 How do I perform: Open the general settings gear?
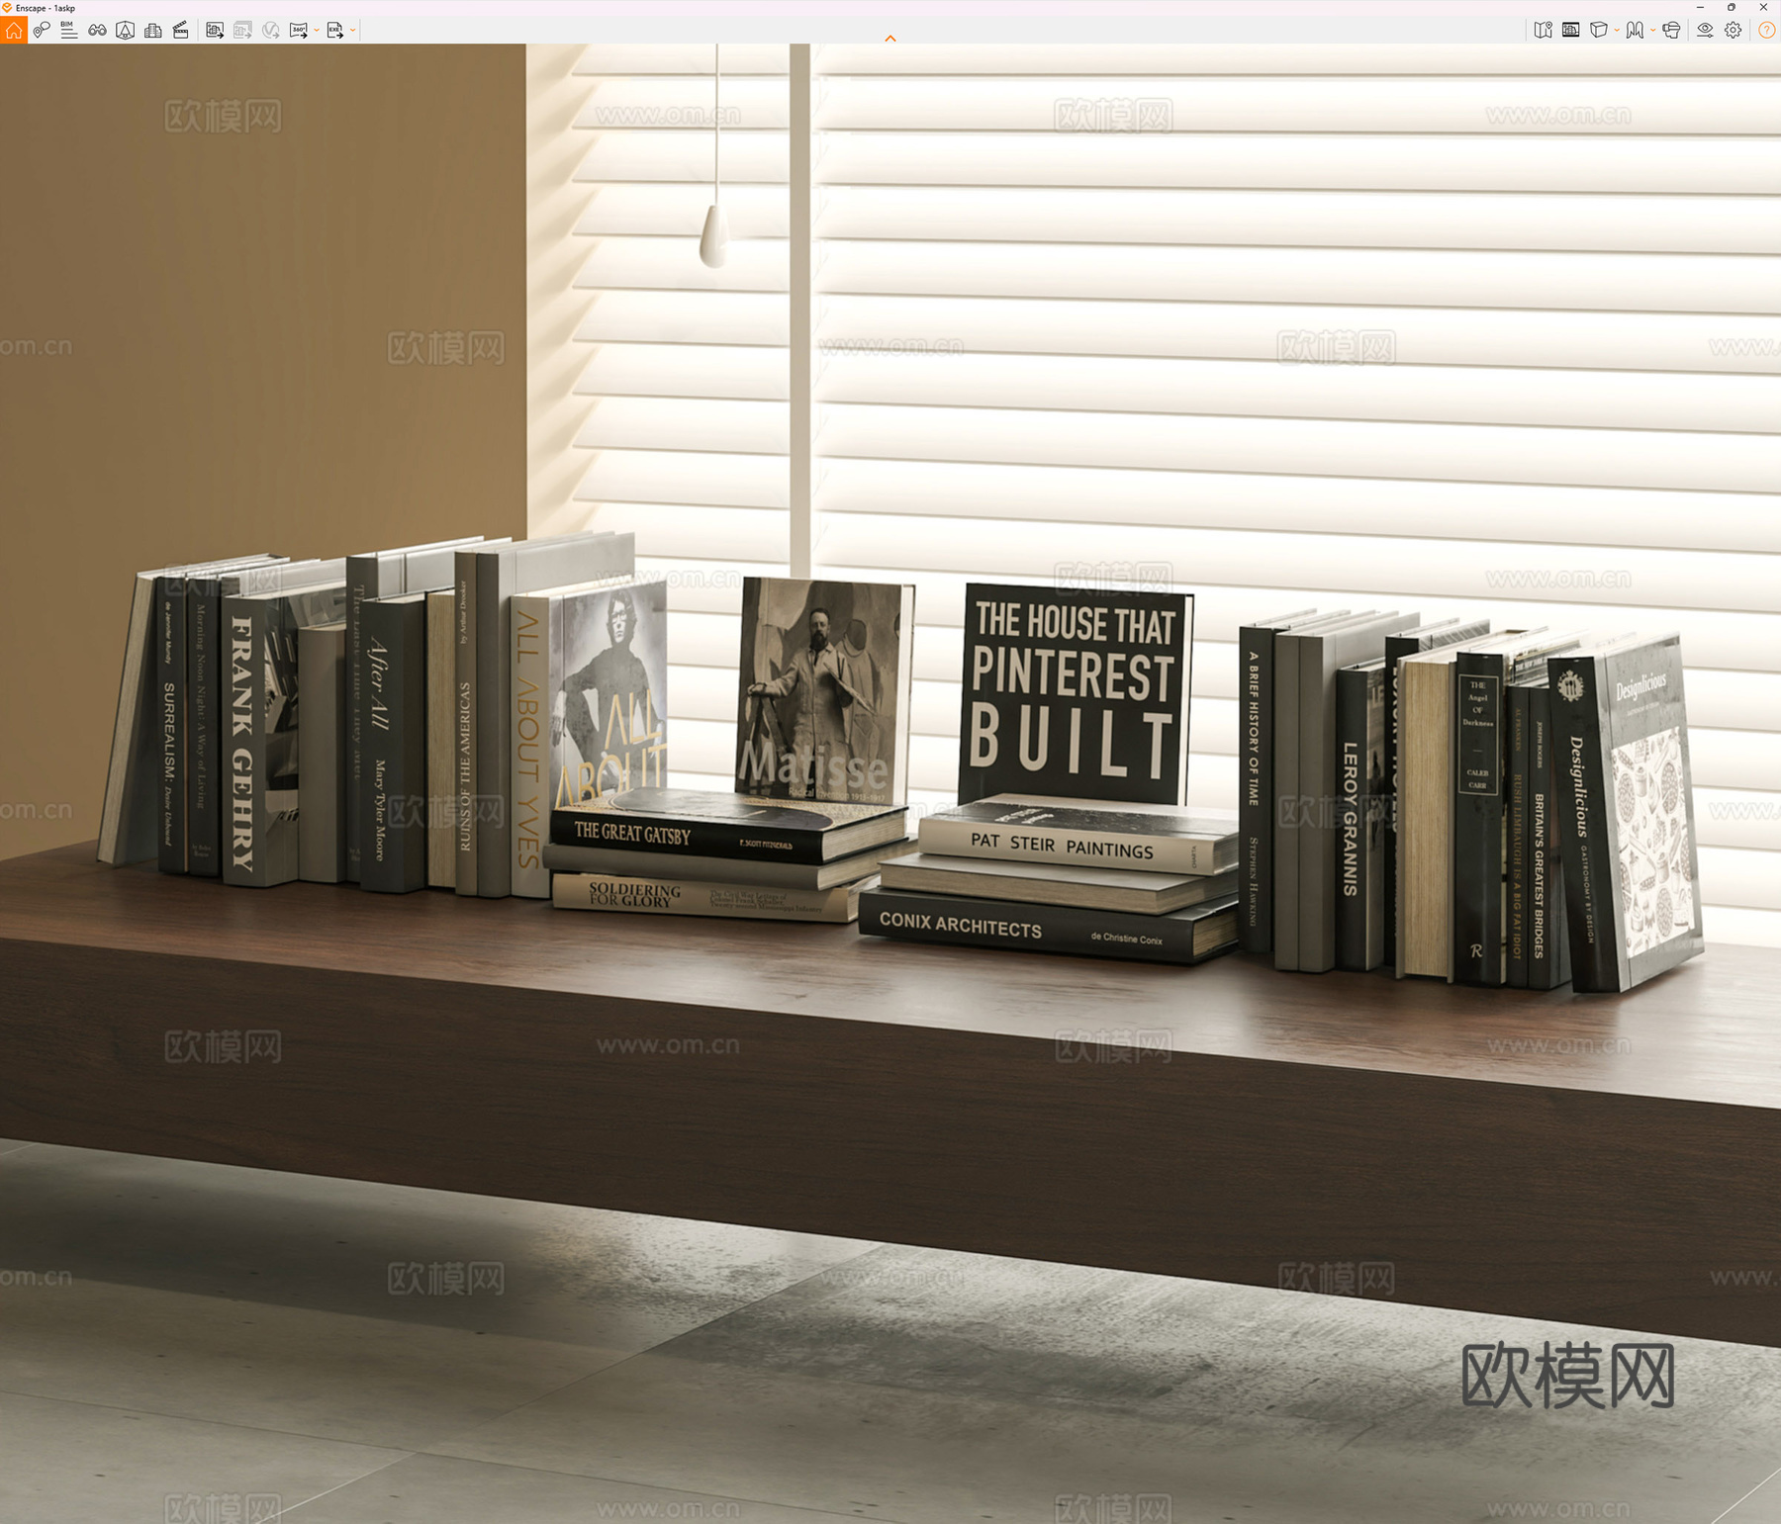coord(1733,31)
